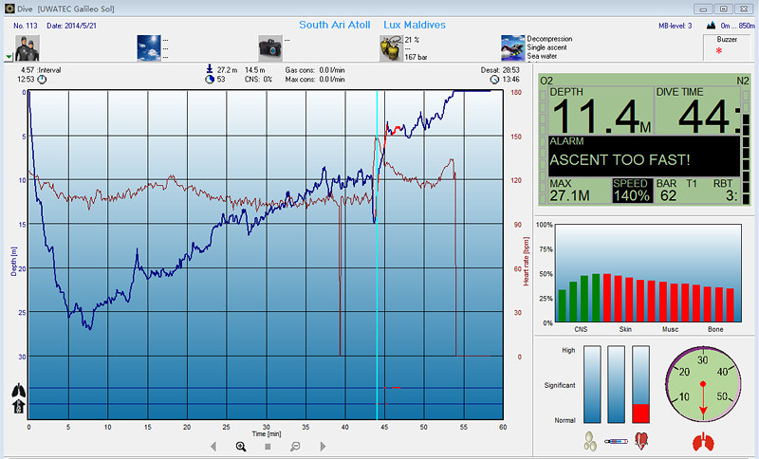Open the divers buddy photo icon
The image size is (759, 459).
pyautogui.click(x=28, y=47)
